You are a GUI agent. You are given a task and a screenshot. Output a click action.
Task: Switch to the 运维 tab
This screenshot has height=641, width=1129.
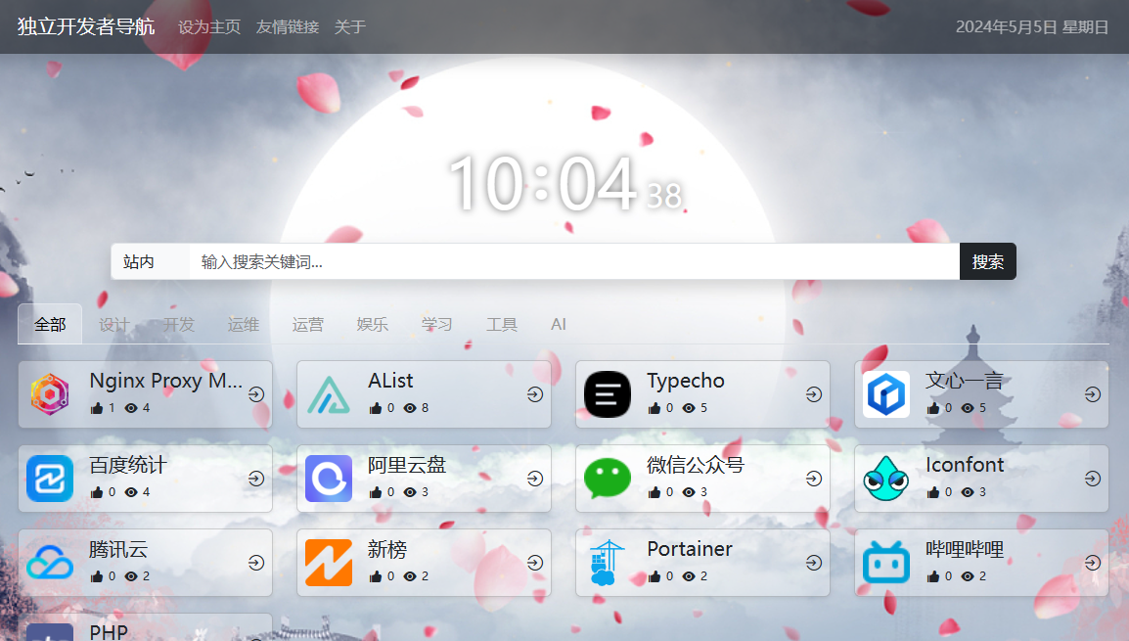point(244,324)
